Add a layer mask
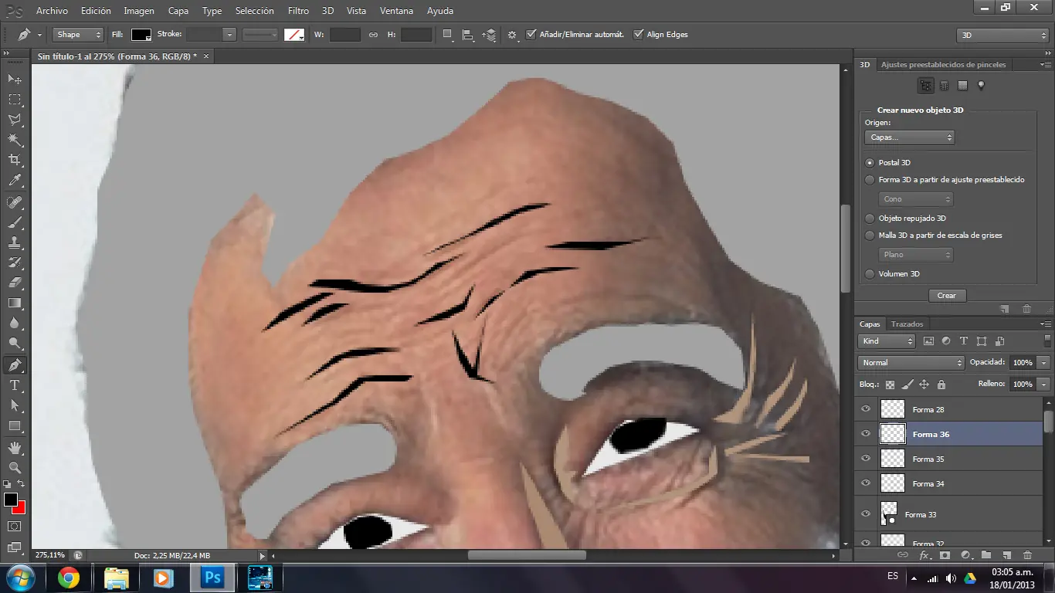 tap(945, 555)
